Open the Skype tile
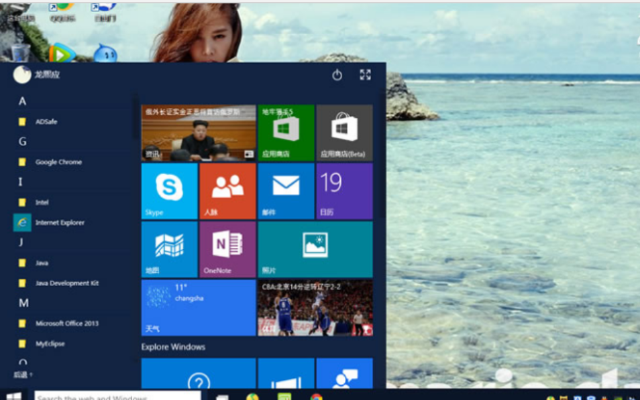 pyautogui.click(x=169, y=191)
